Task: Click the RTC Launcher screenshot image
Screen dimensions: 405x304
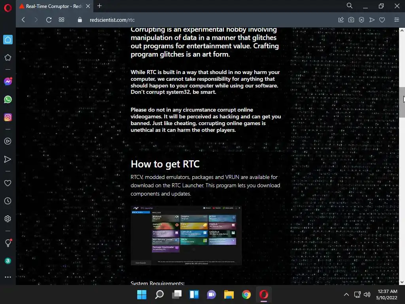Action: point(186,236)
